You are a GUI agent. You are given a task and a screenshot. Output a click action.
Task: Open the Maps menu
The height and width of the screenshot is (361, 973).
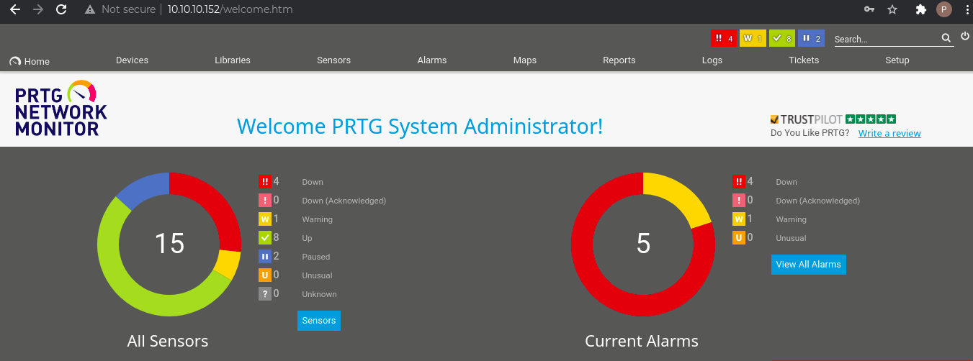click(x=525, y=60)
